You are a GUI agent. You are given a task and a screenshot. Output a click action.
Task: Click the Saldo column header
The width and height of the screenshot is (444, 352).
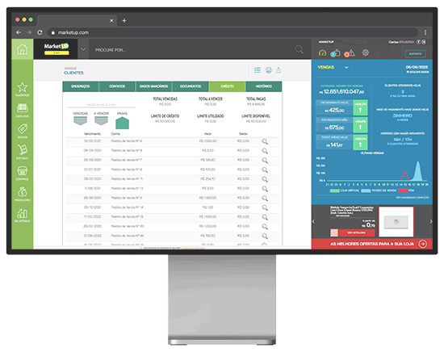click(x=243, y=134)
